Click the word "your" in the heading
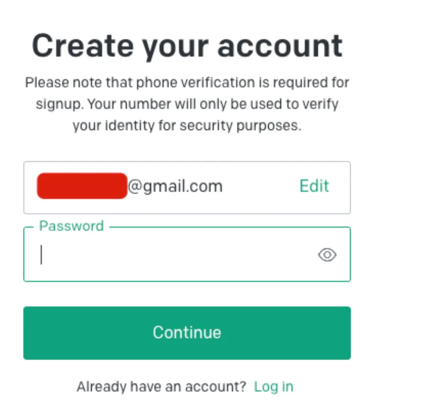The height and width of the screenshot is (416, 434). pos(174,47)
